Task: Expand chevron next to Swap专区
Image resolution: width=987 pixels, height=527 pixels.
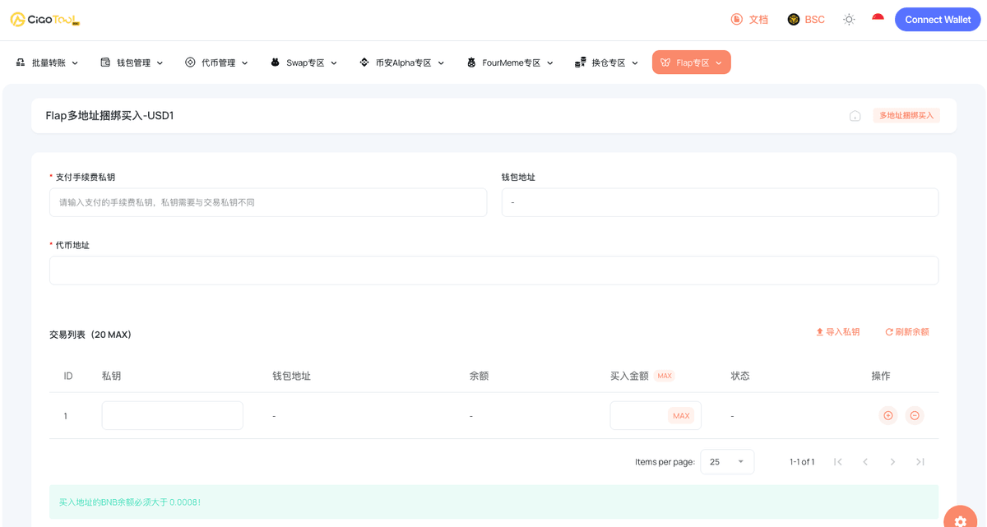Action: (334, 63)
